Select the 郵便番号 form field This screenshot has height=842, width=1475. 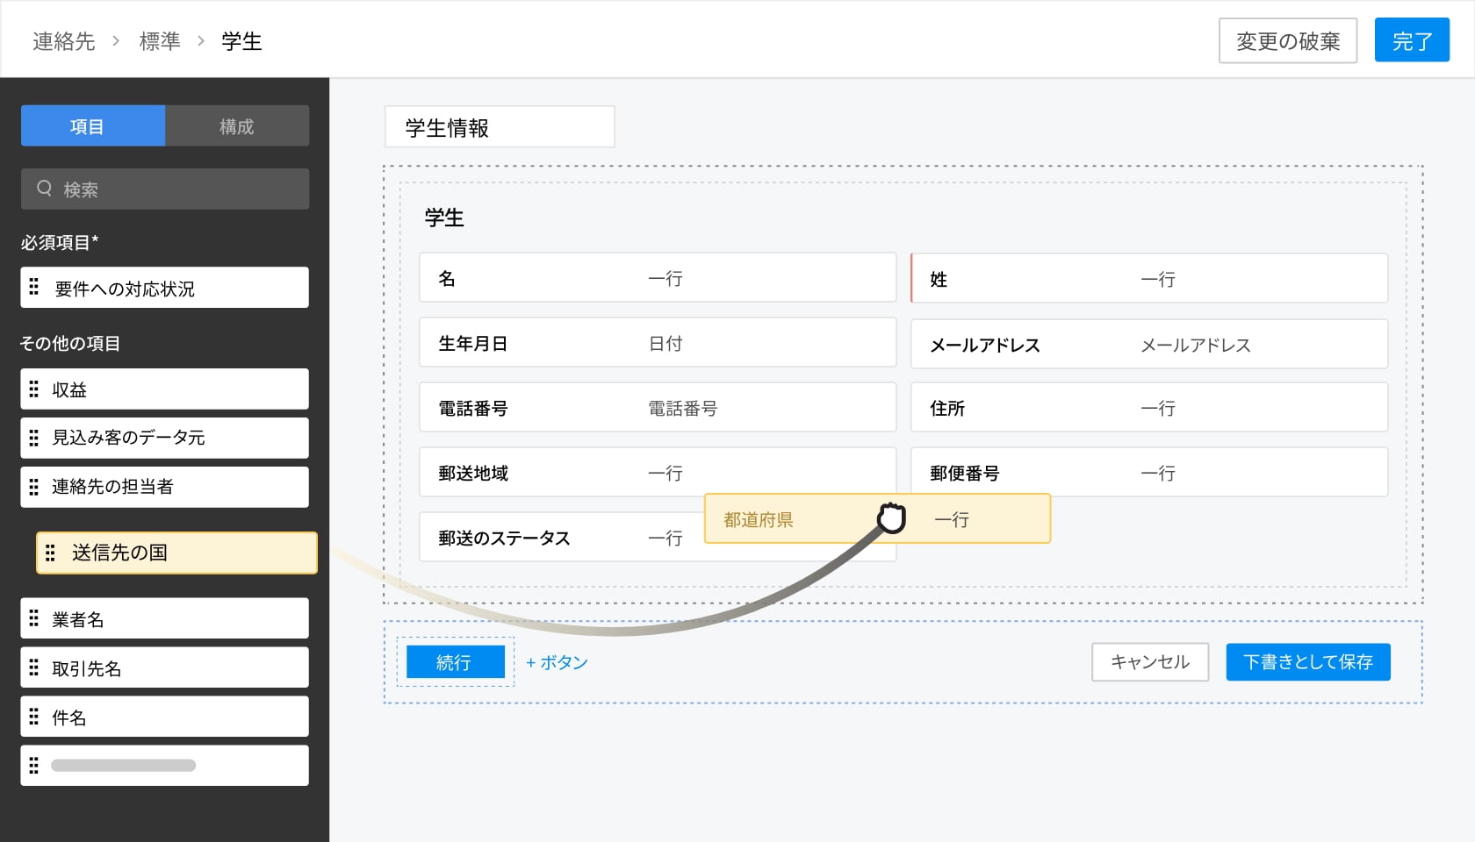coord(1149,473)
